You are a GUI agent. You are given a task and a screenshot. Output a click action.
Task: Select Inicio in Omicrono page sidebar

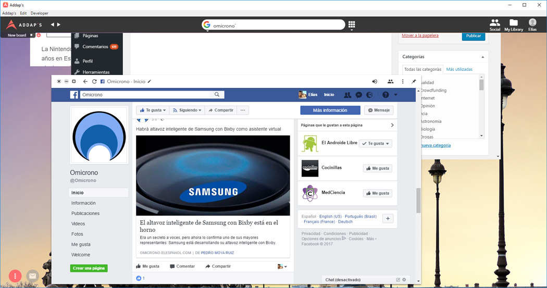pos(99,193)
